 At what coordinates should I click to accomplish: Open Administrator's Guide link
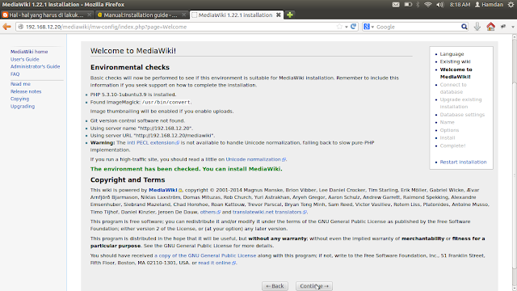click(35, 66)
